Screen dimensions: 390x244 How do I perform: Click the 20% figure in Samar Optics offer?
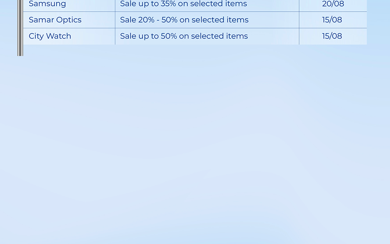(x=146, y=20)
